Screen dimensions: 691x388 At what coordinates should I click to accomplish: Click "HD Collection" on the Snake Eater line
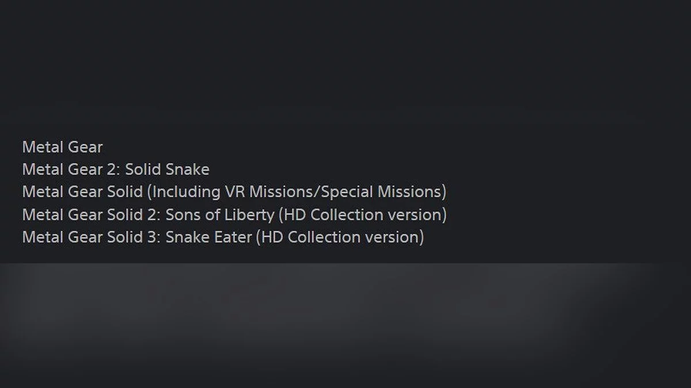point(311,237)
